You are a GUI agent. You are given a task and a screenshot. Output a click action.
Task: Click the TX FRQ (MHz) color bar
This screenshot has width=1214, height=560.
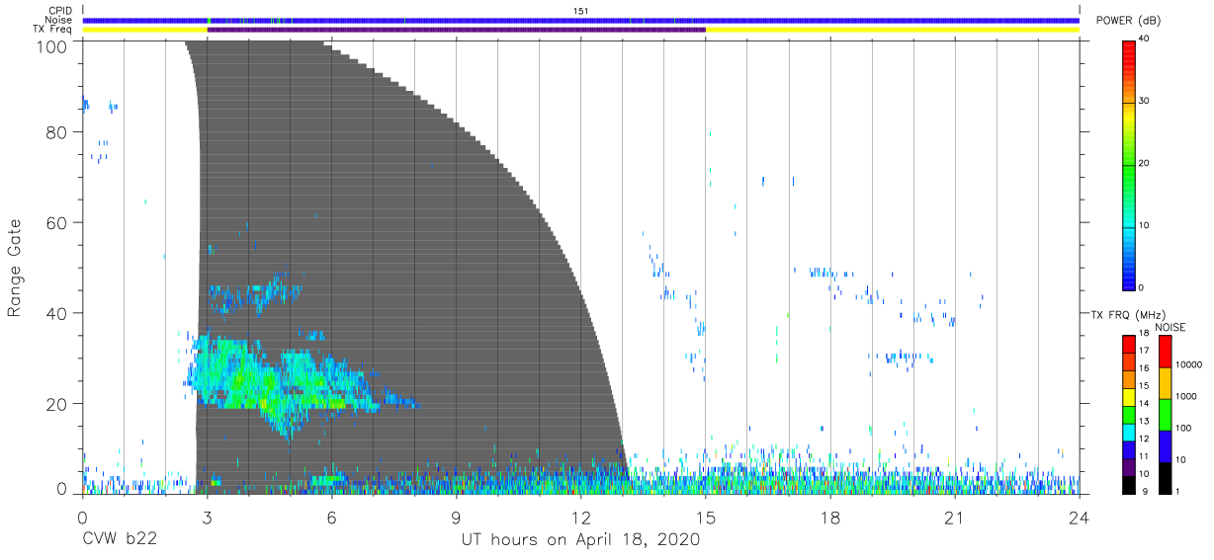[x=1129, y=414]
